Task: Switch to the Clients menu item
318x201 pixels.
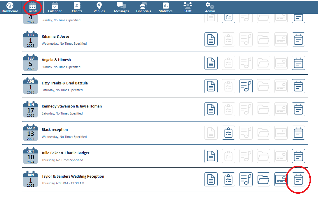Action: 77,7
